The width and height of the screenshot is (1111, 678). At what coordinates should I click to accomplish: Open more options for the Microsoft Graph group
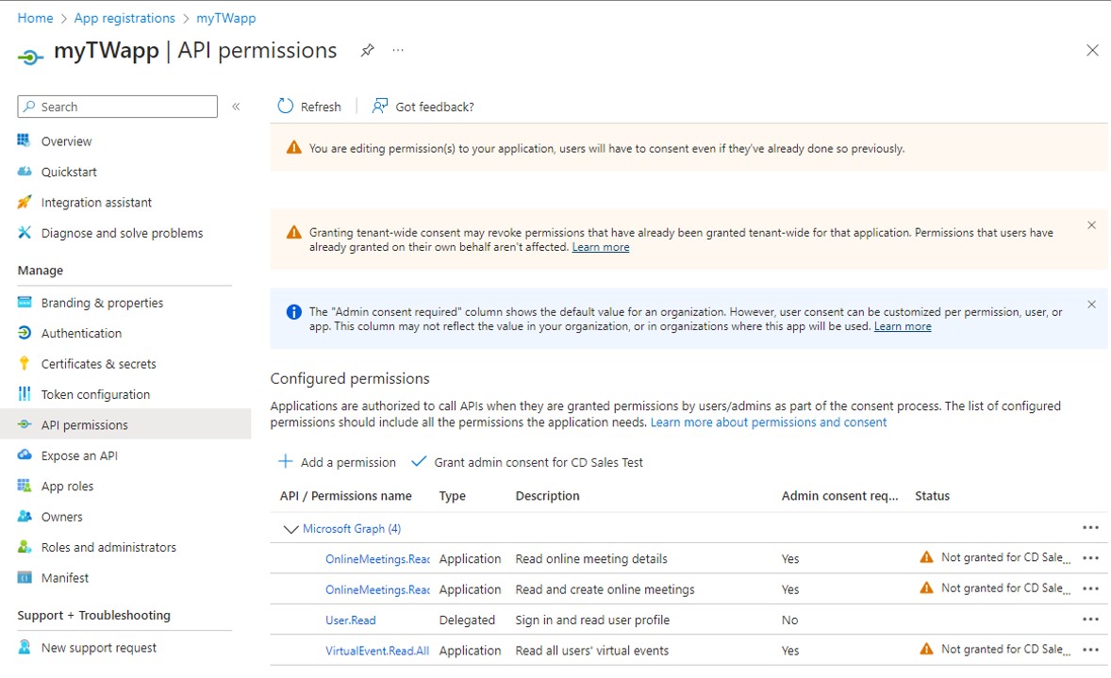tap(1090, 528)
